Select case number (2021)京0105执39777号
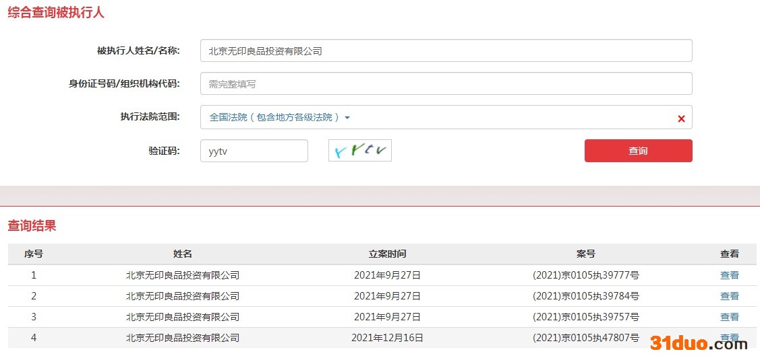The image size is (760, 358). pos(585,275)
